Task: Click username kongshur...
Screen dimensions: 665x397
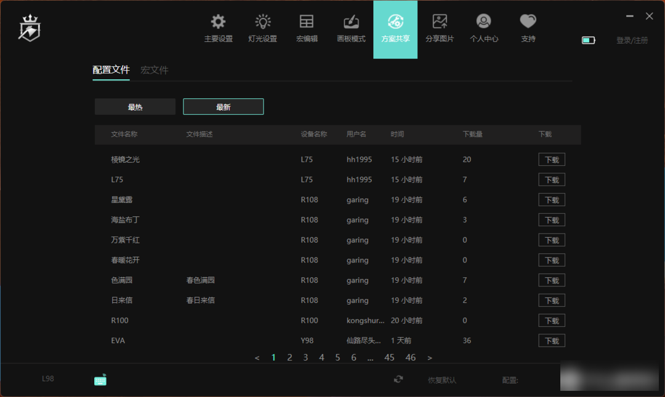Action: 366,320
